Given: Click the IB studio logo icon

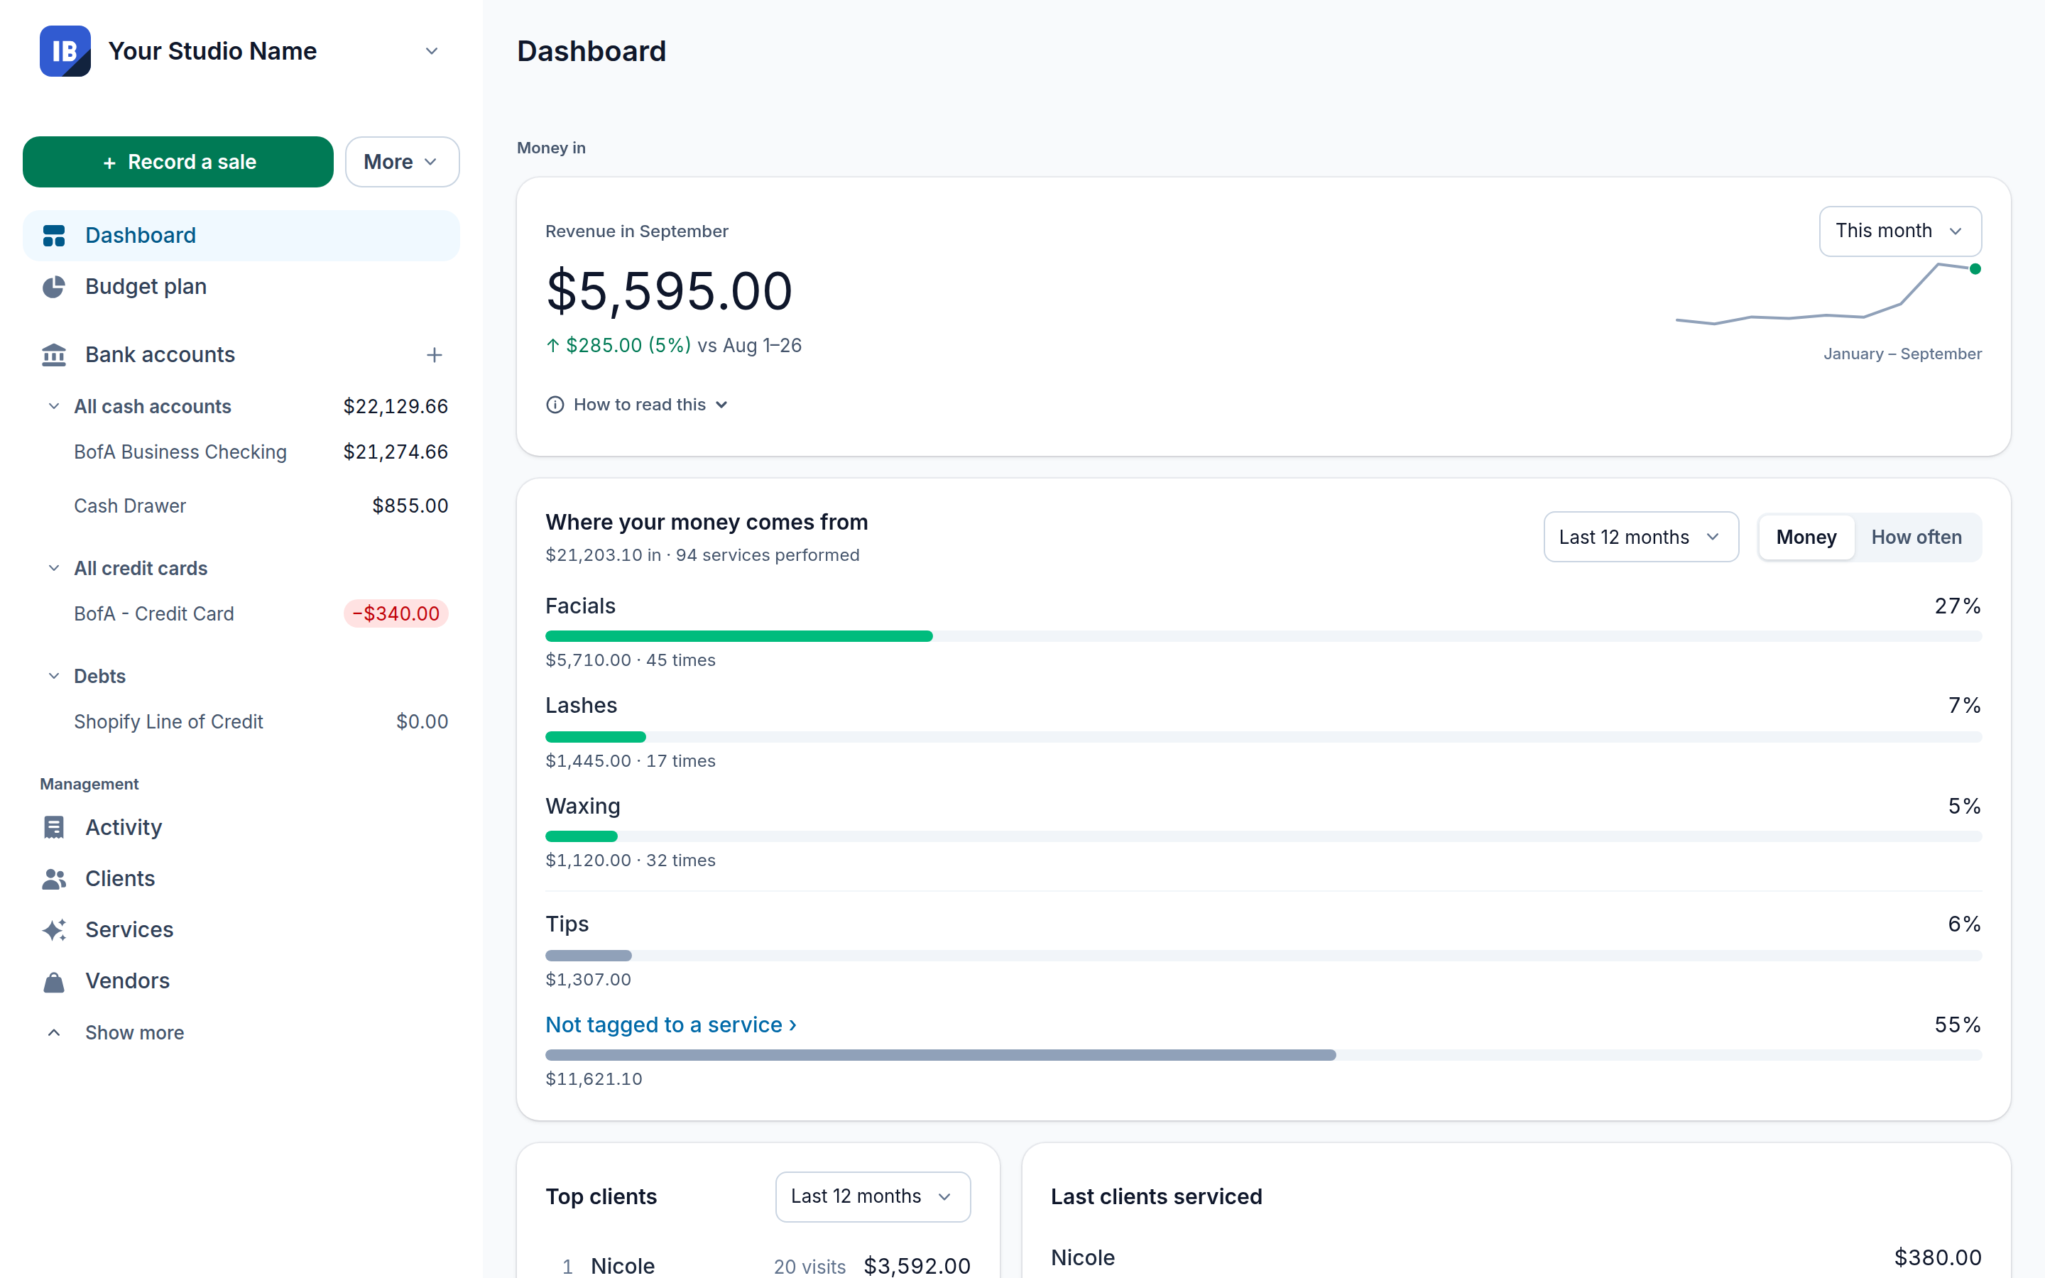Looking at the screenshot, I should [x=65, y=50].
